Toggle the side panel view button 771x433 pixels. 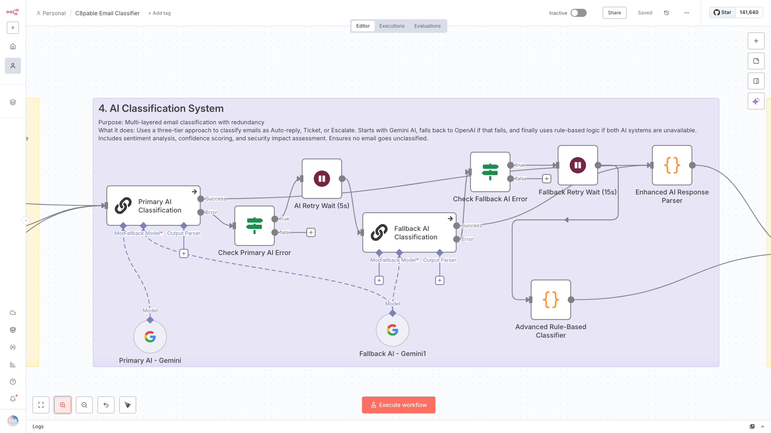[x=756, y=81]
